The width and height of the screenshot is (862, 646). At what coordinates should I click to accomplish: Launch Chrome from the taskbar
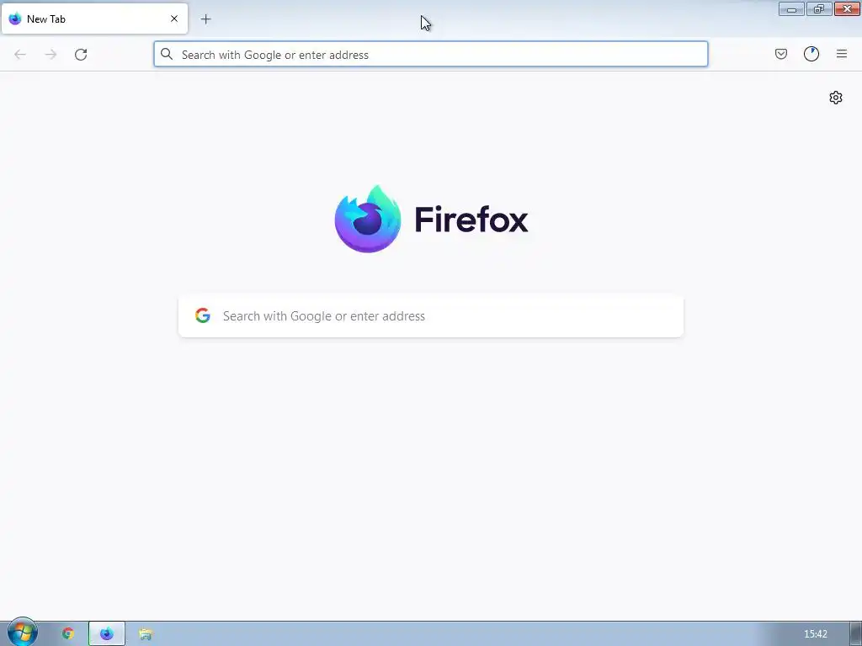coord(67,633)
